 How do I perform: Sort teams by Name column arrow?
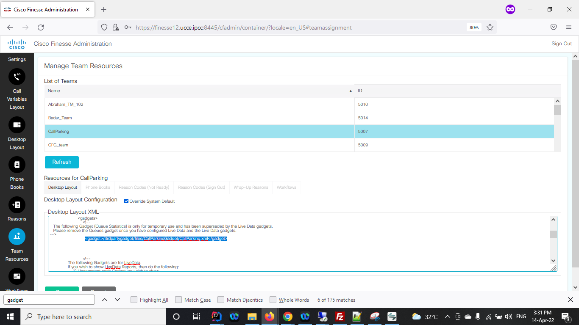coord(350,91)
